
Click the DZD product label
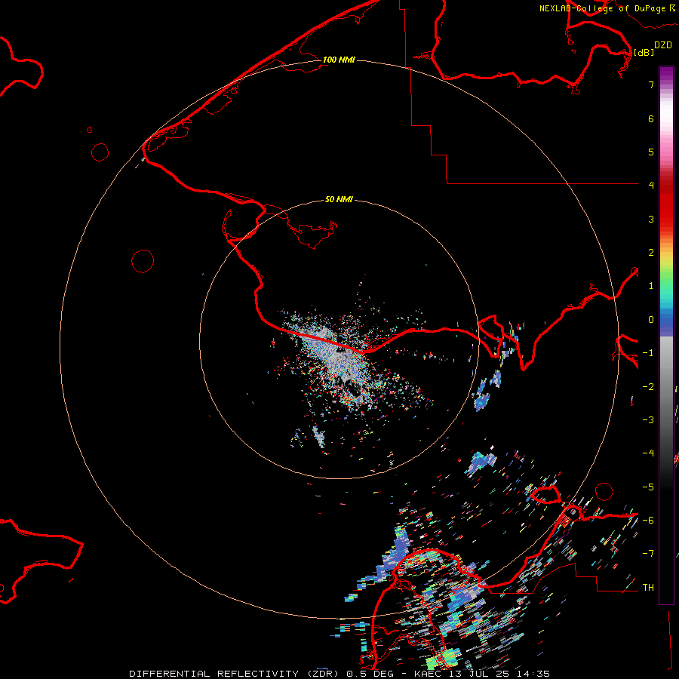click(663, 45)
